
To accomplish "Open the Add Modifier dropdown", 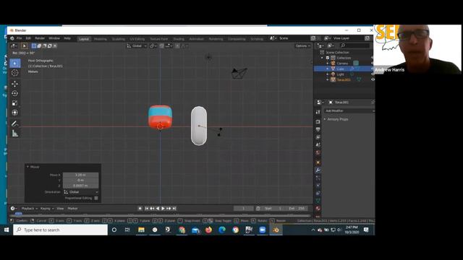I will (349, 110).
